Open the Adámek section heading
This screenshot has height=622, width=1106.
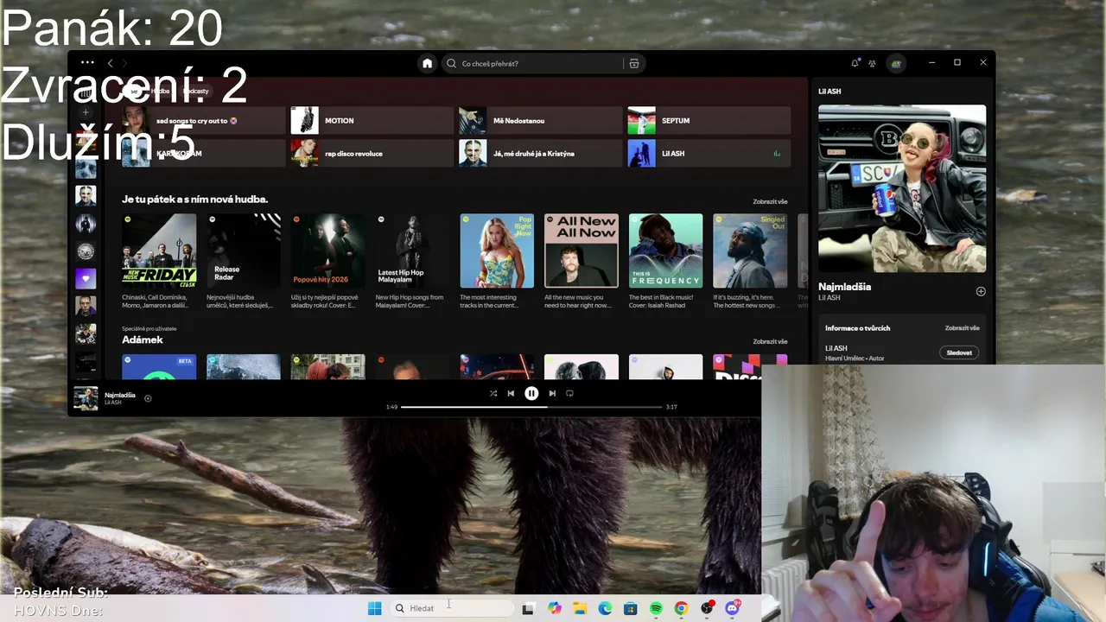[x=143, y=340]
